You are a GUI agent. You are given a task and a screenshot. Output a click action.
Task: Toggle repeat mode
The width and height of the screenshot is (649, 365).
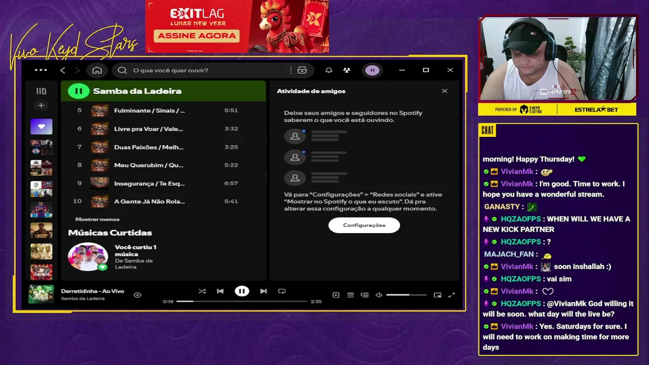point(282,291)
